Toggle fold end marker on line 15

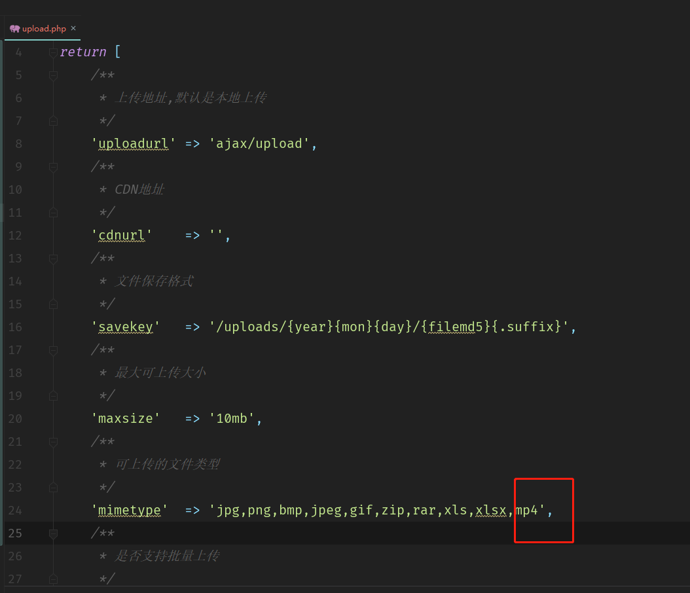(53, 304)
